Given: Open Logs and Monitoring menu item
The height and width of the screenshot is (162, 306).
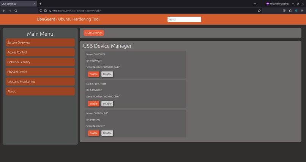Looking at the screenshot, I should tap(40, 81).
